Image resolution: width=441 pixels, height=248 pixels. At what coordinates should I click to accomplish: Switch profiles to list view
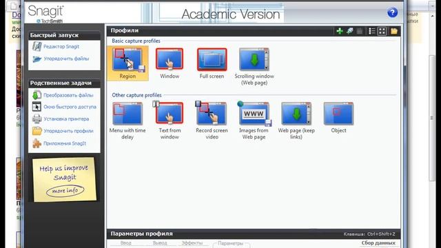tap(372, 31)
